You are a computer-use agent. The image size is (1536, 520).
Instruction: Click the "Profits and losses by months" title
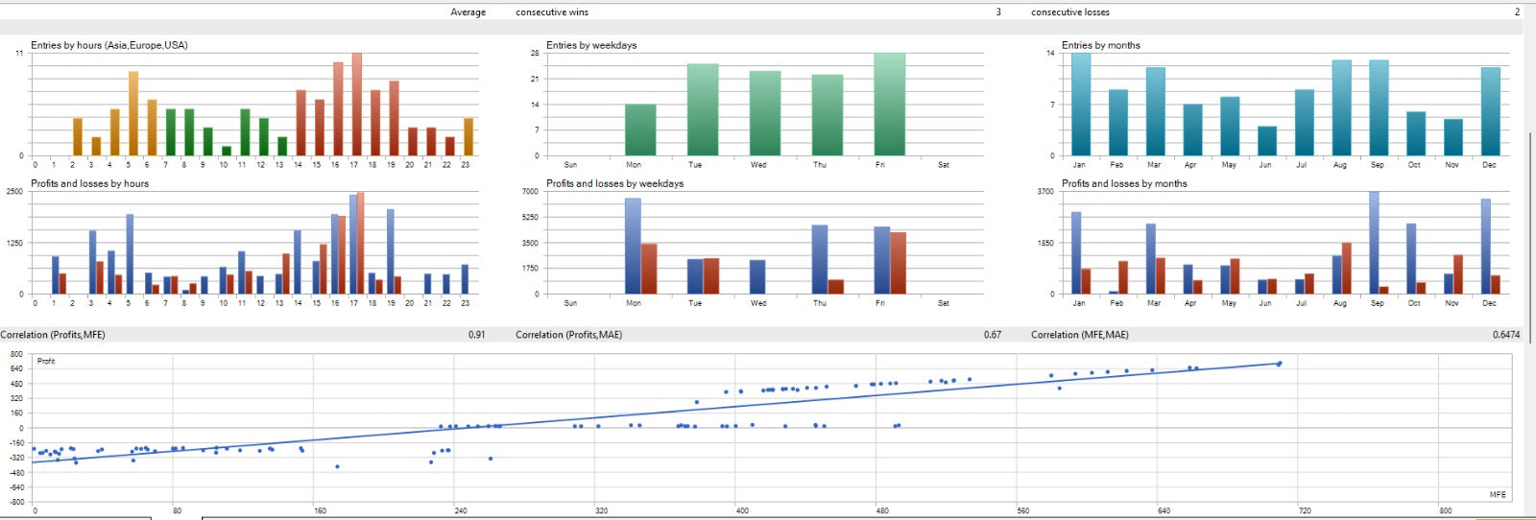[x=1124, y=183]
